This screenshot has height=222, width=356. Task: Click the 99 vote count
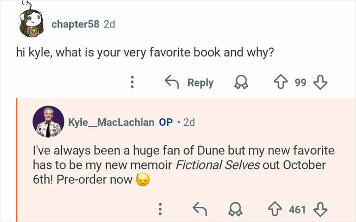coord(301,82)
